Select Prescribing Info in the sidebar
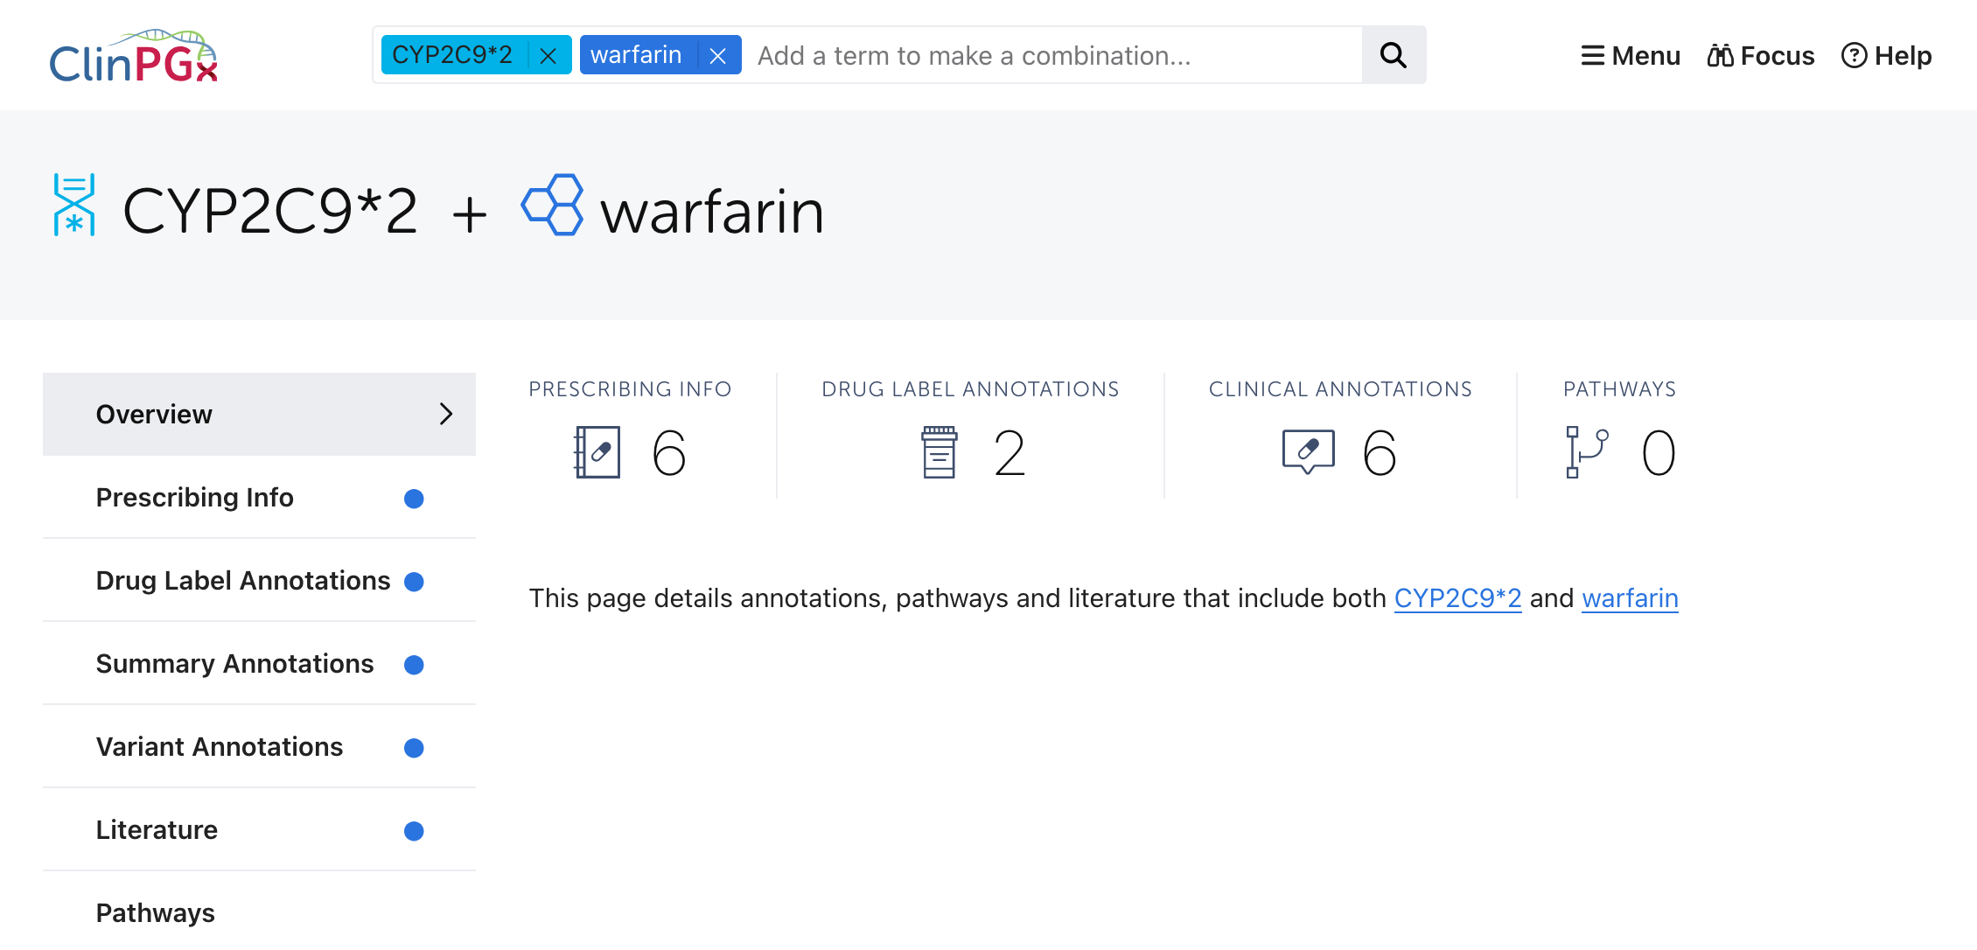This screenshot has height=950, width=1977. pos(195,498)
